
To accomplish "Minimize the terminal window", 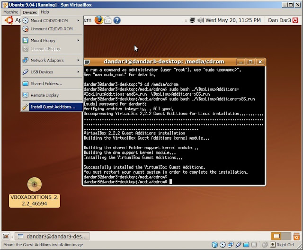I will [241, 62].
